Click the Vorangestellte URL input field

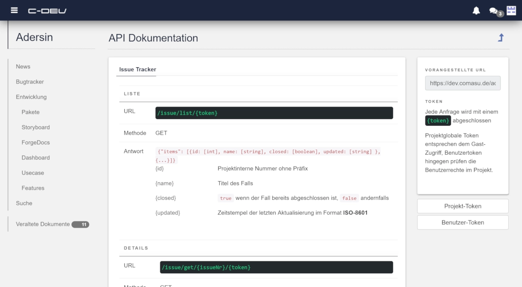click(463, 83)
